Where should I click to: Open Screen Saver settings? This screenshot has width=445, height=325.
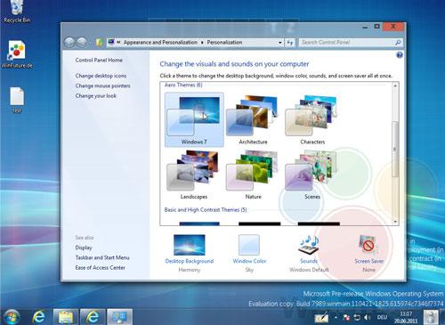point(368,253)
